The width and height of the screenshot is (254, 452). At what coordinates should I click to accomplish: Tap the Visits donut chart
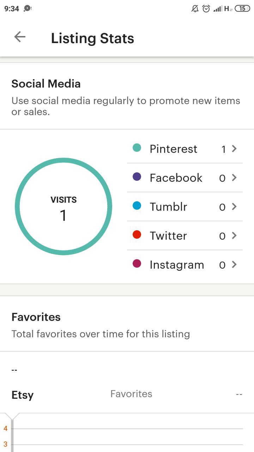tap(64, 207)
